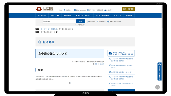
Task: Open 印刷ページ表示 print view
Action: pyautogui.click(x=98, y=64)
